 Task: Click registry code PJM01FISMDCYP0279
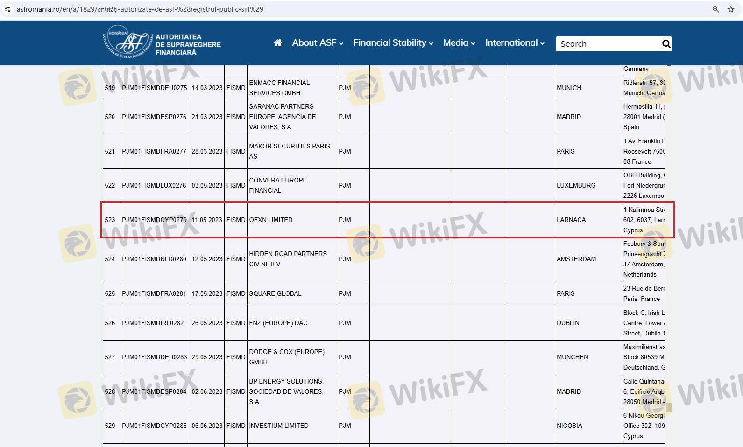click(154, 220)
